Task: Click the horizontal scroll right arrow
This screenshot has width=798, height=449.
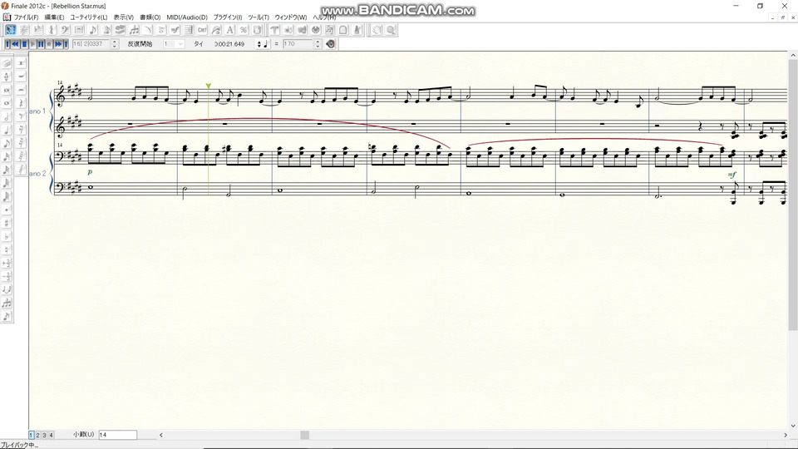Action: [x=786, y=435]
